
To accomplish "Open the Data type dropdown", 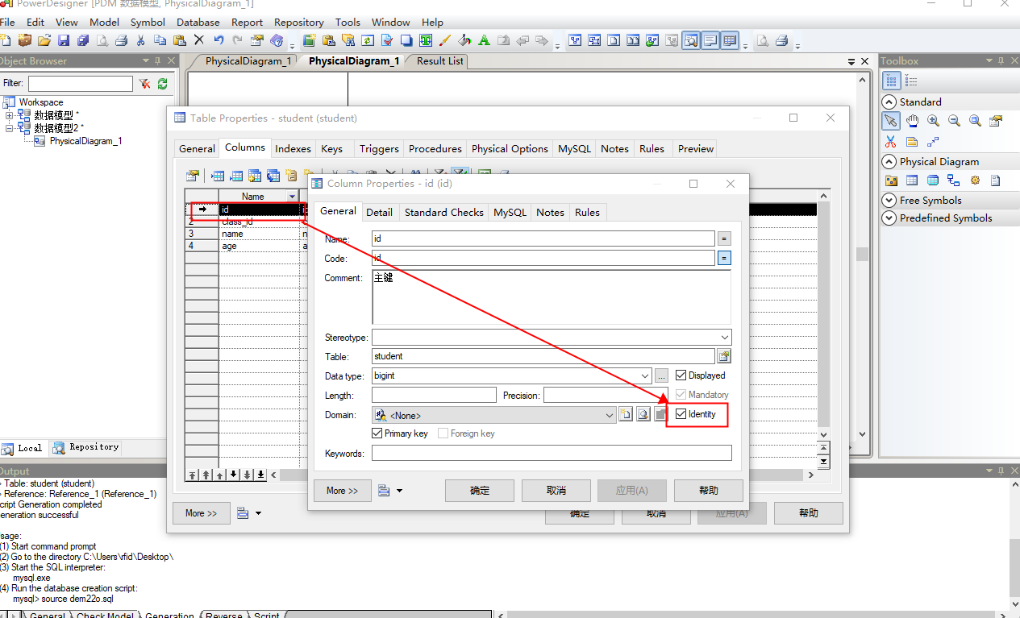I will pyautogui.click(x=644, y=375).
